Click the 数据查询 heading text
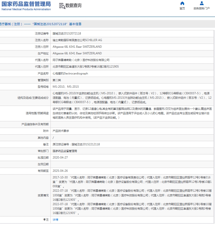The image size is (215, 225). click(x=73, y=6)
